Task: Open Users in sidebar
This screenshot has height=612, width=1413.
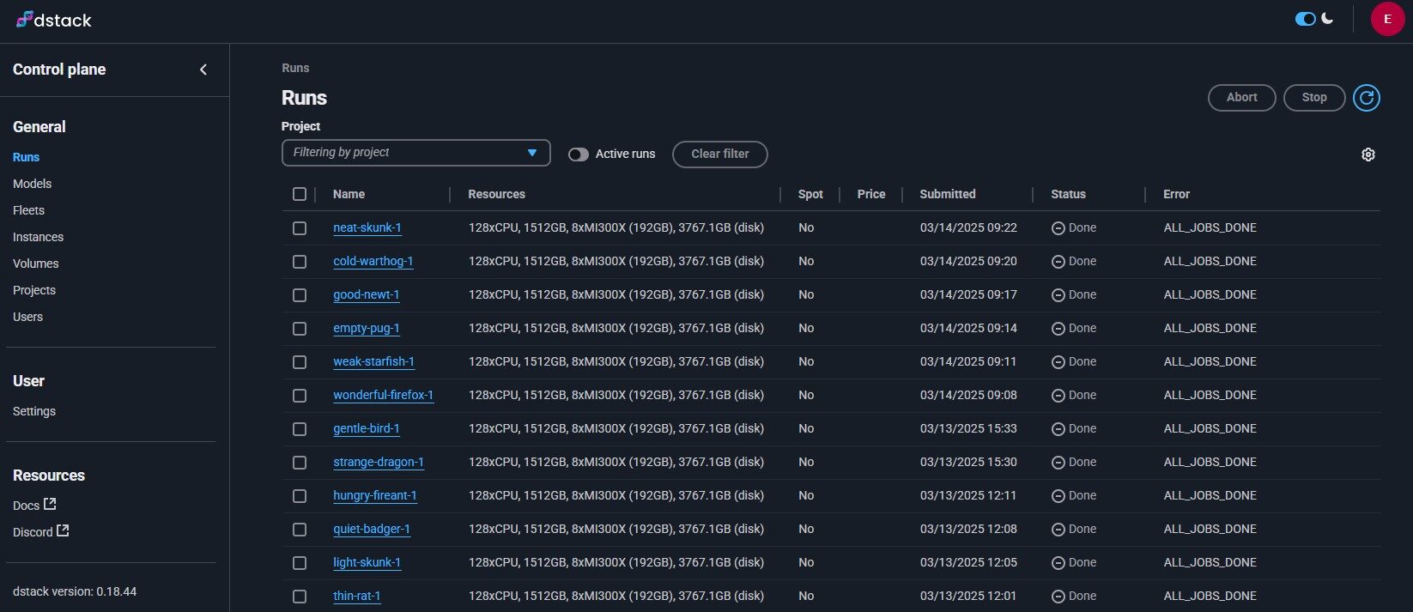Action: click(x=27, y=317)
